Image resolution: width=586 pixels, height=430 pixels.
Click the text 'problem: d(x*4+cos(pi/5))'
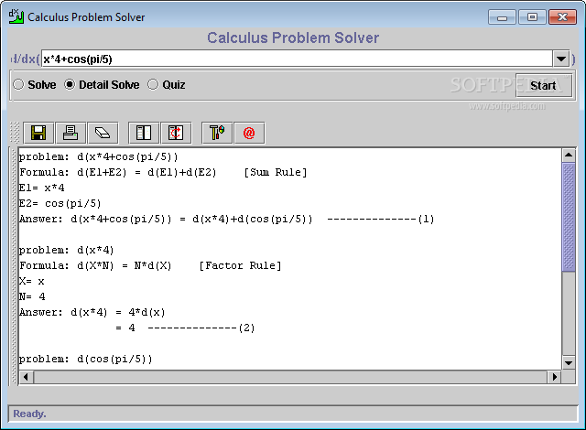(x=99, y=156)
